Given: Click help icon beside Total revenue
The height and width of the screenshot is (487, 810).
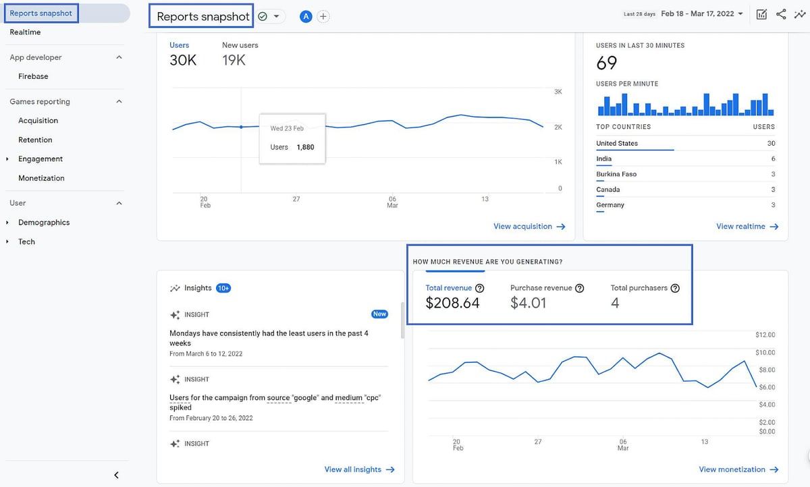Looking at the screenshot, I should (x=480, y=288).
